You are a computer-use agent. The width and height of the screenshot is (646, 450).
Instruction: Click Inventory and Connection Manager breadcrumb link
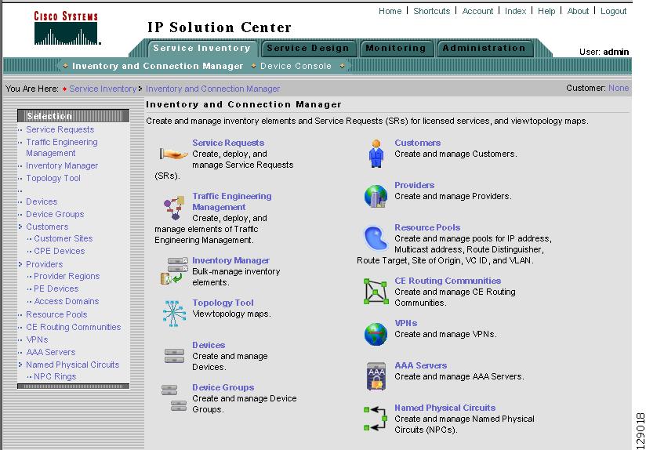tap(212, 89)
